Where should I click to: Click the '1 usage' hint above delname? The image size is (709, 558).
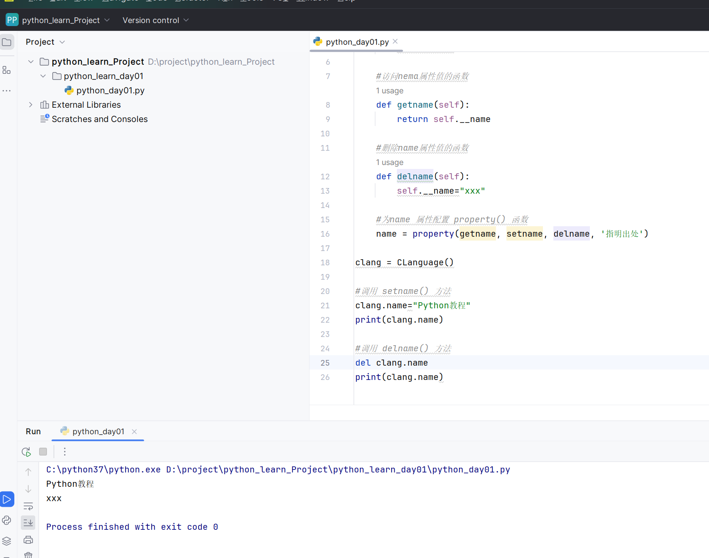click(389, 162)
